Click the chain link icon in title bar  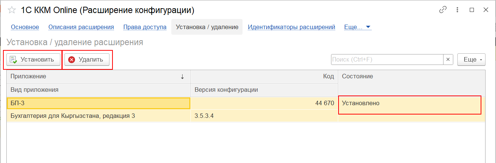coord(443,10)
